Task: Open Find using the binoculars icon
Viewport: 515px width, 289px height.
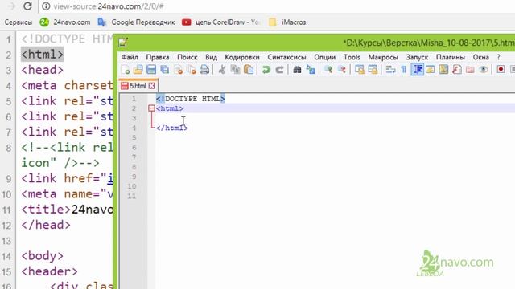Action: click(x=297, y=70)
